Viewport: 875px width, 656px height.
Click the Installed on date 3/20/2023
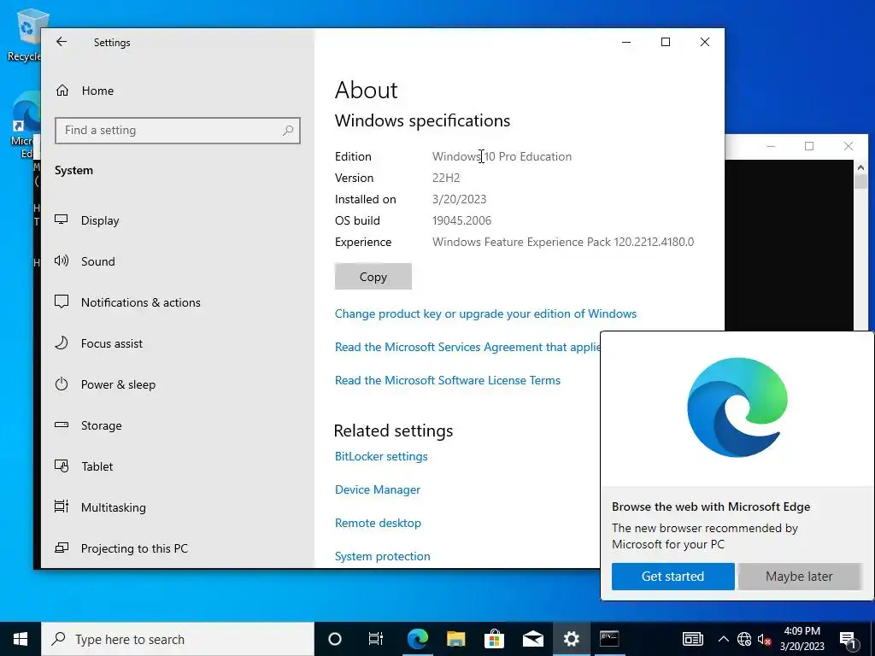(459, 199)
